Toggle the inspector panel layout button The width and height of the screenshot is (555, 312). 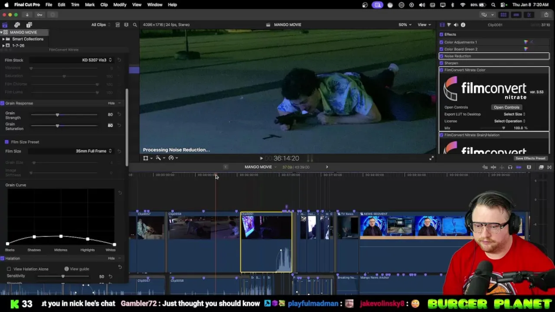click(x=529, y=15)
